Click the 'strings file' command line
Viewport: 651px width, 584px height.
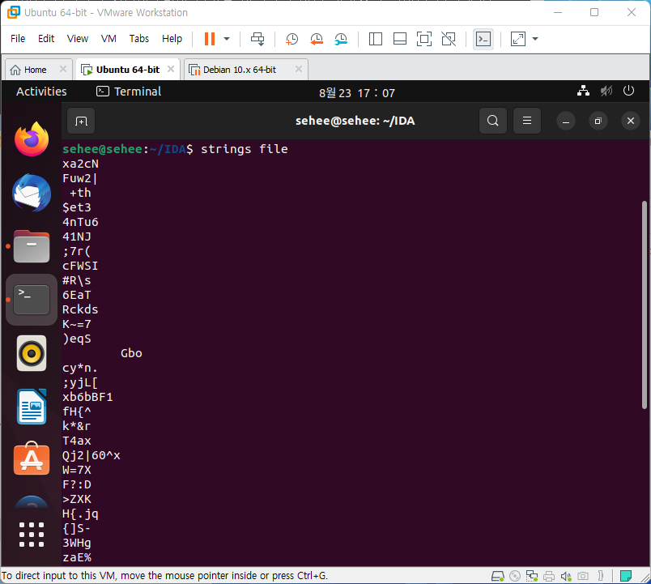245,149
